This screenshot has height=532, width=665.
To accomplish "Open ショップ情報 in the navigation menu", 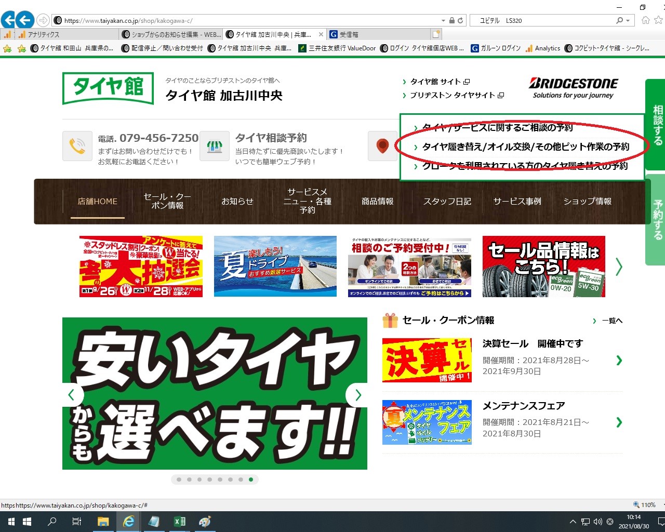I will pos(588,202).
